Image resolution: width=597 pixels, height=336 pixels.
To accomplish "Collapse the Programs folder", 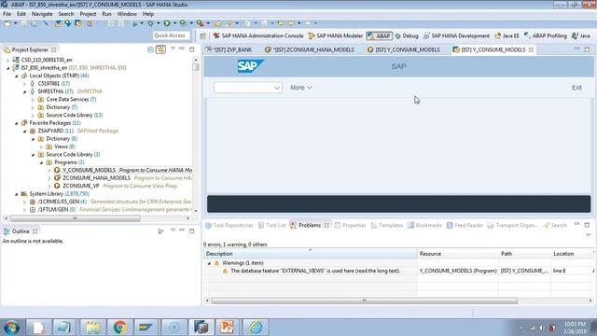I will [41, 162].
